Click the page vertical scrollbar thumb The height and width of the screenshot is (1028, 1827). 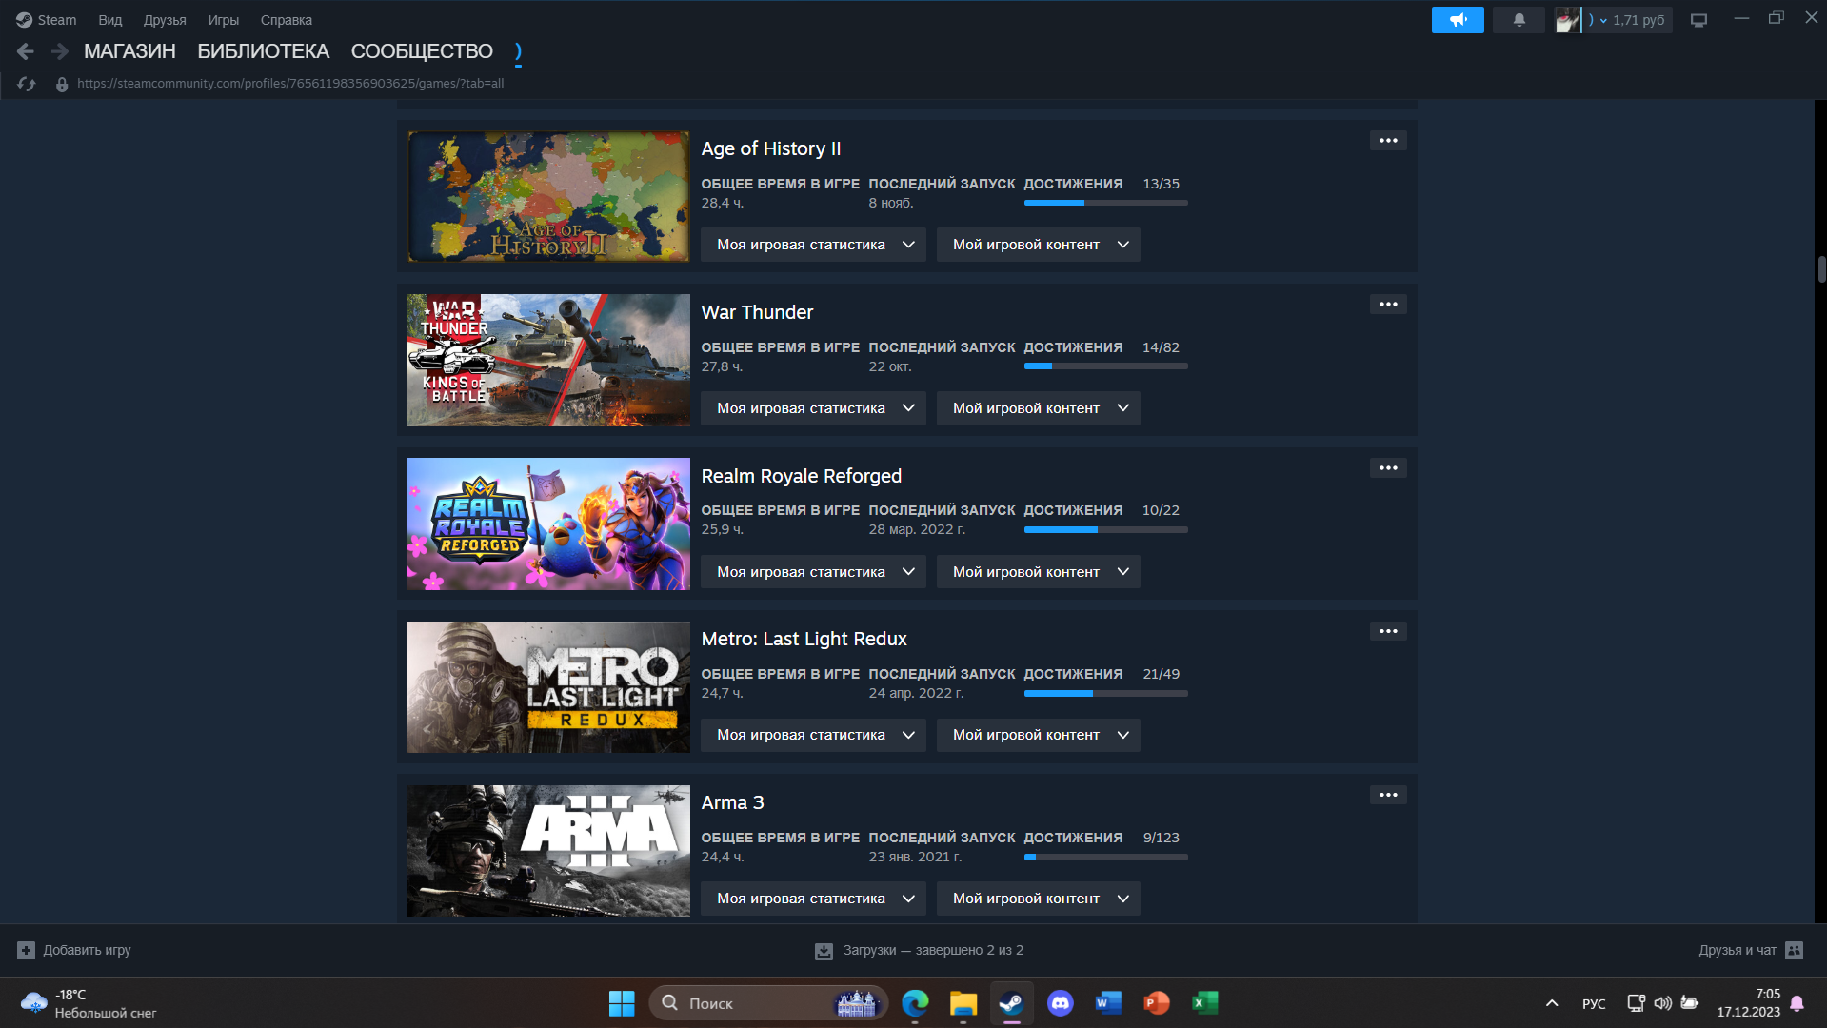[1821, 270]
